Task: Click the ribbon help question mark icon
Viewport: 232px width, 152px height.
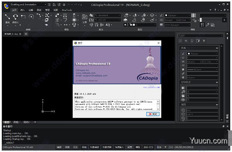Action: 215,10
